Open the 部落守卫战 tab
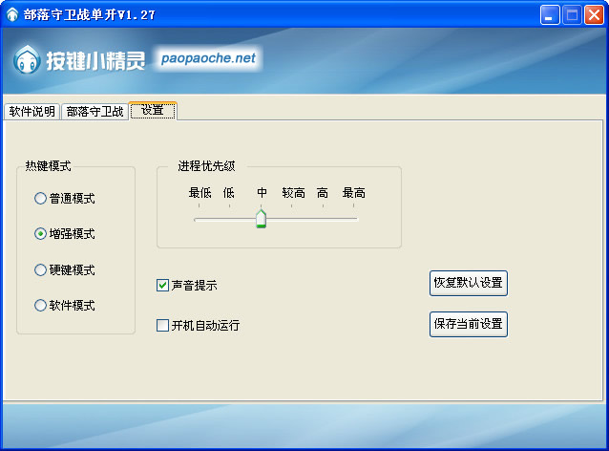The height and width of the screenshot is (451, 609). click(94, 112)
